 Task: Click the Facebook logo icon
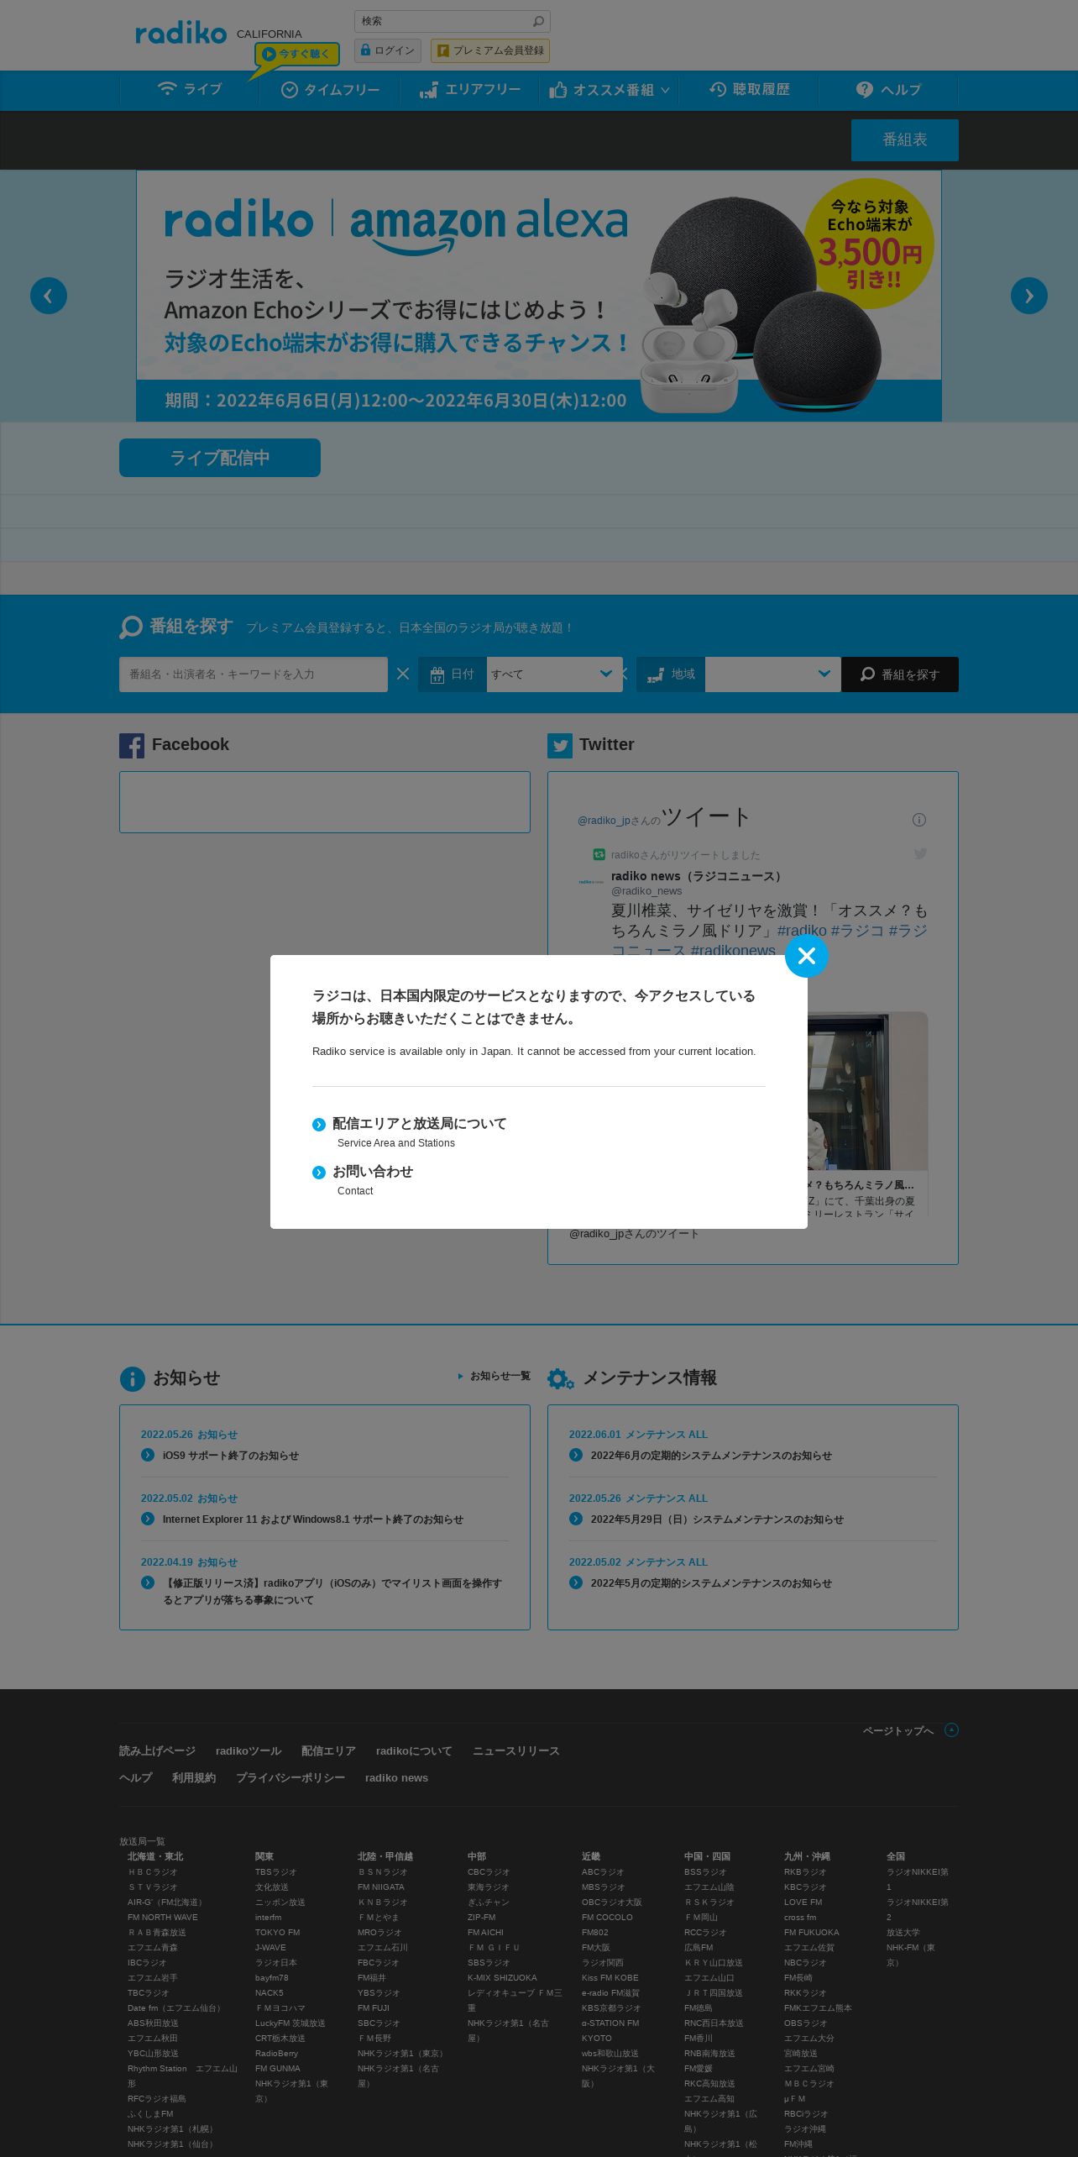(132, 746)
